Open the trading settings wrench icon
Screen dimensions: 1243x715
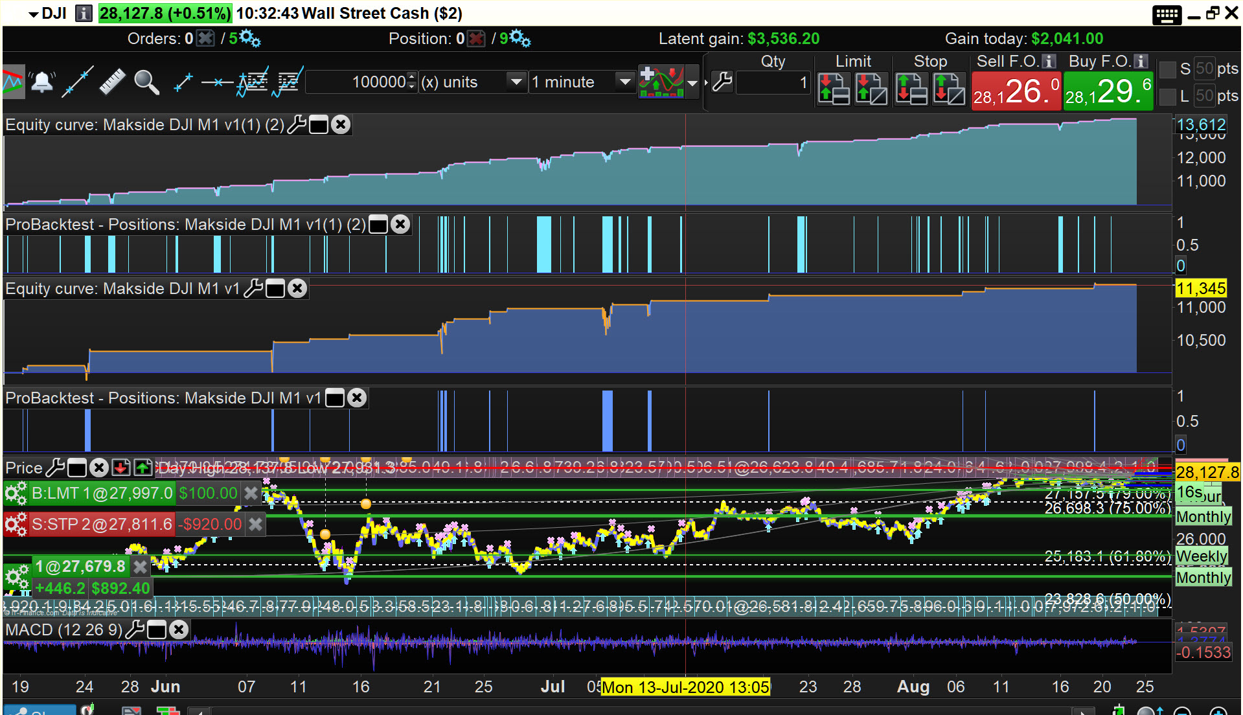[x=722, y=82]
